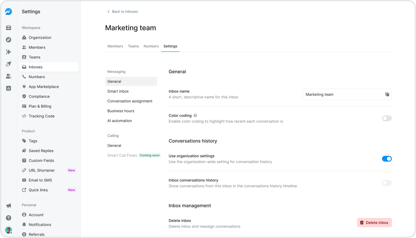Image resolution: width=416 pixels, height=238 pixels.
Task: Turn on Inbox conversations history
Action: (386, 183)
